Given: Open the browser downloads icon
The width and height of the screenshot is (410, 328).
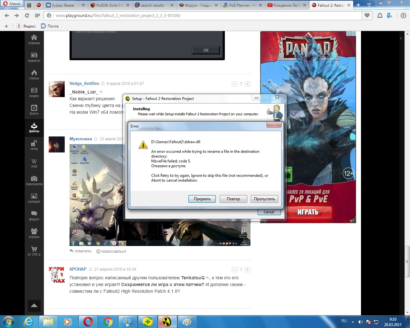Looking at the screenshot, I should pyautogui.click(x=404, y=15).
